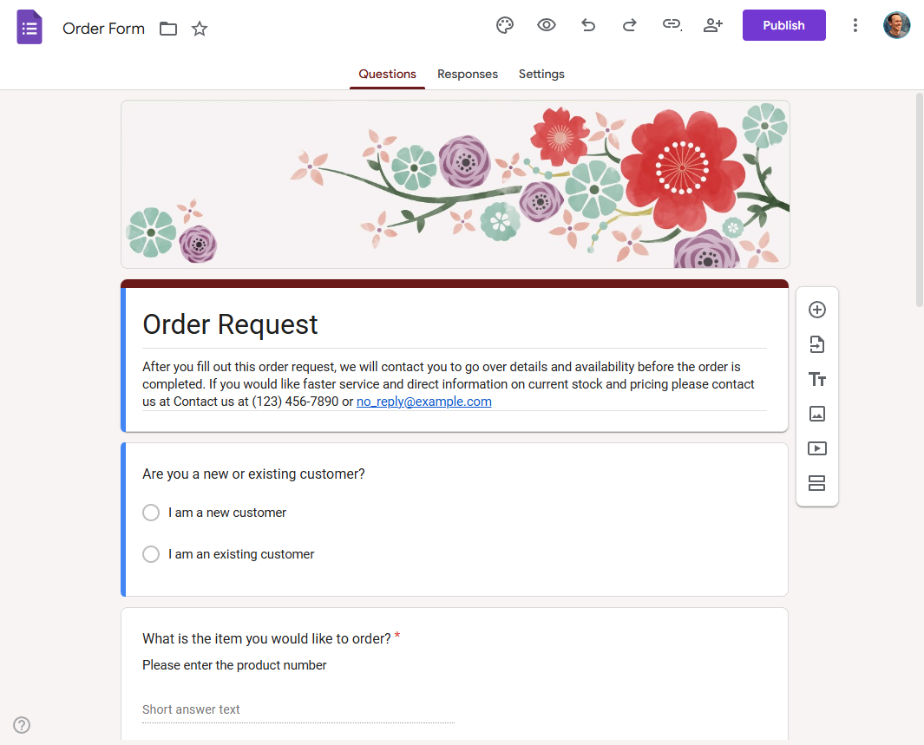Click the vertical page scrollbar

[x=920, y=200]
